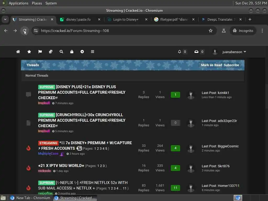
Task: Click the clock Sun Dec 29, 5:51 PM
Action: pos(251,3)
